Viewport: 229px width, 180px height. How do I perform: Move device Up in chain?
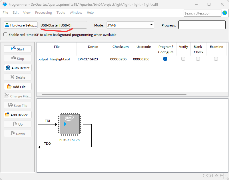point(18,124)
